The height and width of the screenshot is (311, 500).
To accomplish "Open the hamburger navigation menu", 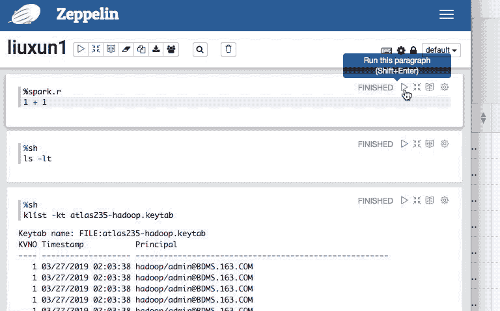I will pos(446,14).
